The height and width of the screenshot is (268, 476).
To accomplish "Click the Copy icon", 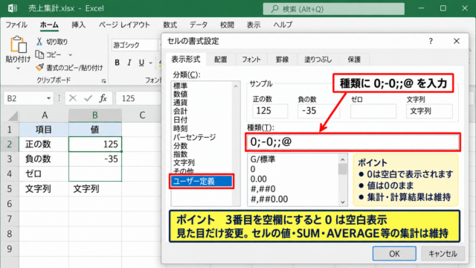I will pyautogui.click(x=39, y=54).
